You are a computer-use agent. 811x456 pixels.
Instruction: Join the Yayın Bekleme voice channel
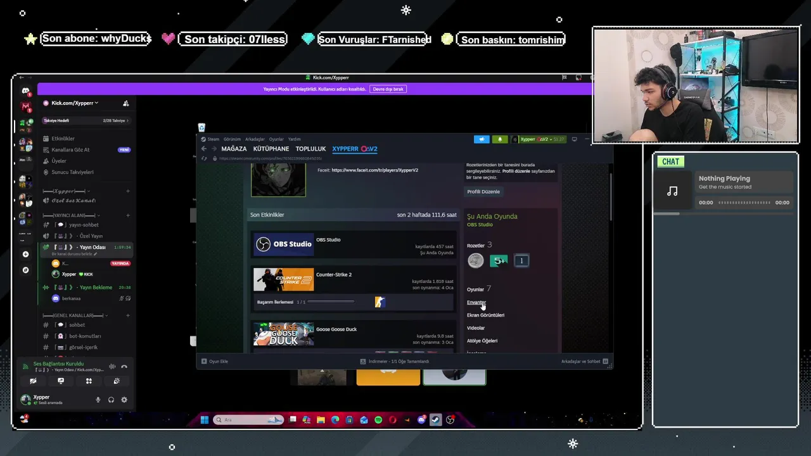click(86, 287)
